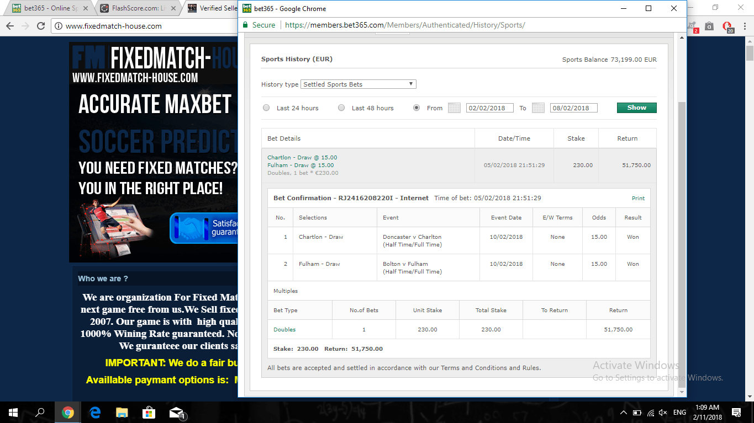Click the 05/02/2018 21:51:29 date cell
The height and width of the screenshot is (423, 754).
514,165
